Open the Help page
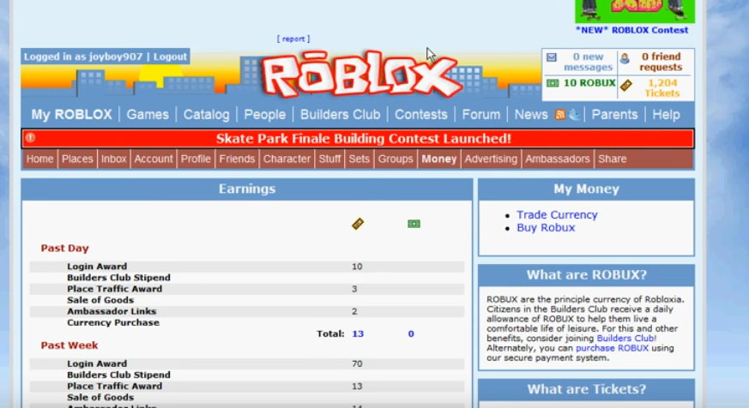Image resolution: width=749 pixels, height=408 pixels. pos(666,115)
